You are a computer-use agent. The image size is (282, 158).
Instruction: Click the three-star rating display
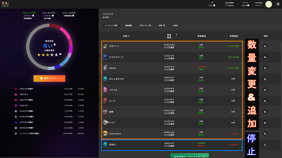click(48, 55)
